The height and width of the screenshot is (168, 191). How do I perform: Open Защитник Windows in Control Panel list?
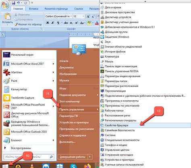115,37
